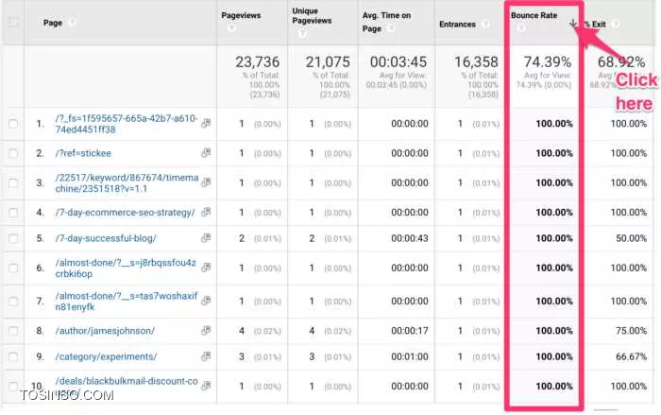Check row 4 checkbox for 7-day-ecommerce-seo-strategy
This screenshot has height=415, width=661.
tap(13, 213)
